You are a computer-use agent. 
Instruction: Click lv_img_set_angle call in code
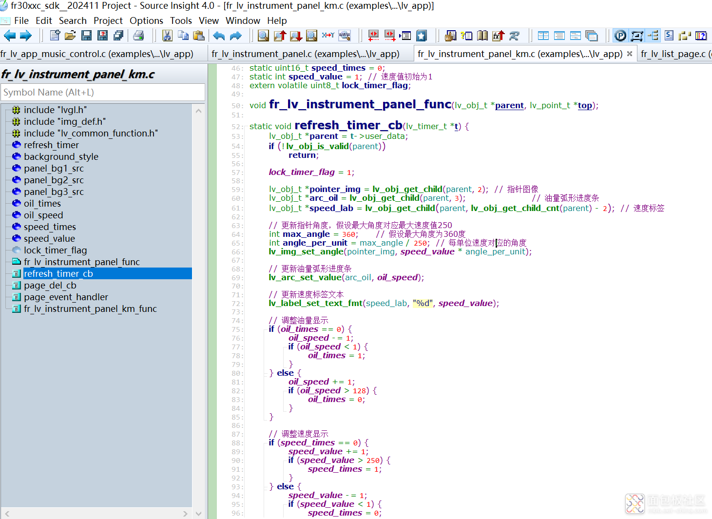click(306, 251)
